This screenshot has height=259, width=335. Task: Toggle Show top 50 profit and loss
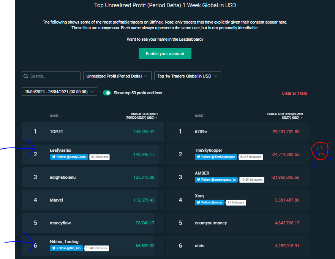[107, 93]
